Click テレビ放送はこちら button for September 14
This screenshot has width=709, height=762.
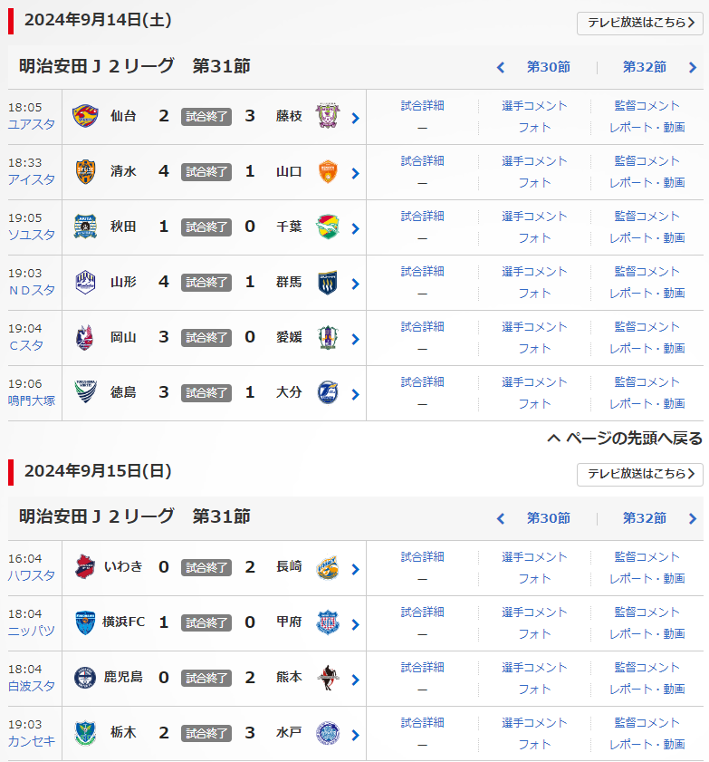click(x=639, y=23)
